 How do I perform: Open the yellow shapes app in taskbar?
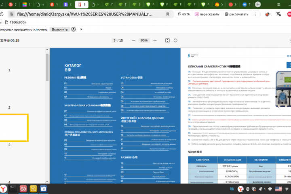[x=33, y=189]
